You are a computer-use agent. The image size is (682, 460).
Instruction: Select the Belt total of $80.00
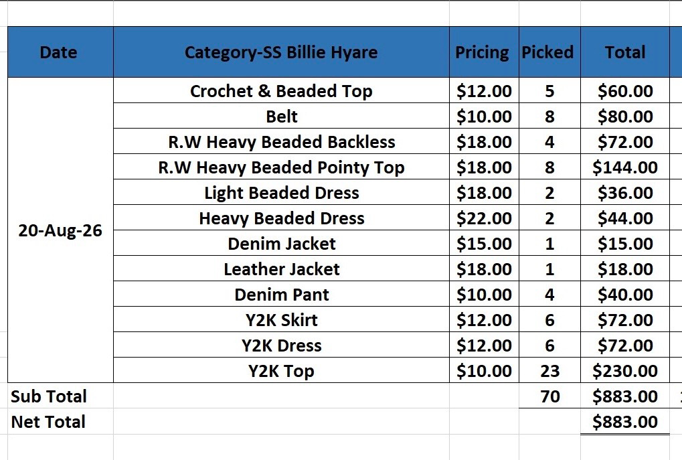click(x=625, y=117)
